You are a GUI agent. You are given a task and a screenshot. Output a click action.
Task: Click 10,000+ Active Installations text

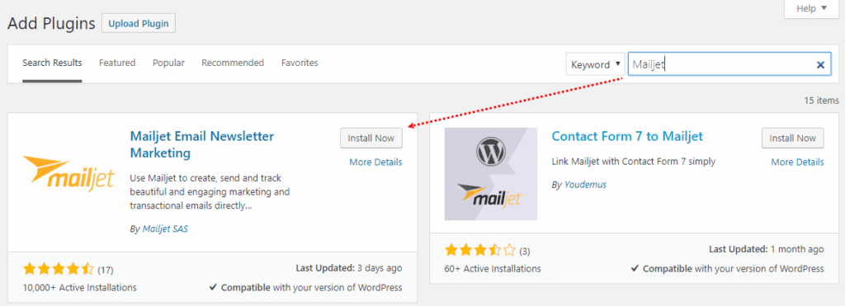tap(80, 287)
